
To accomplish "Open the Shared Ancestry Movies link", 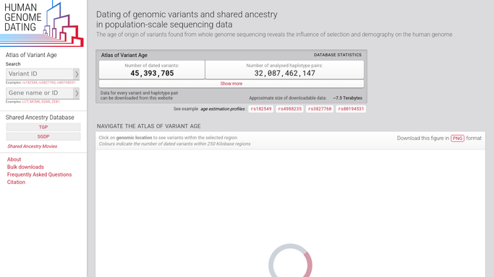I will coord(32,146).
